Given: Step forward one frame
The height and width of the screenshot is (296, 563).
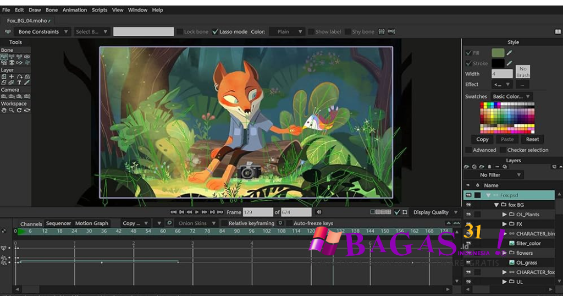Looking at the screenshot, I should tap(205, 212).
